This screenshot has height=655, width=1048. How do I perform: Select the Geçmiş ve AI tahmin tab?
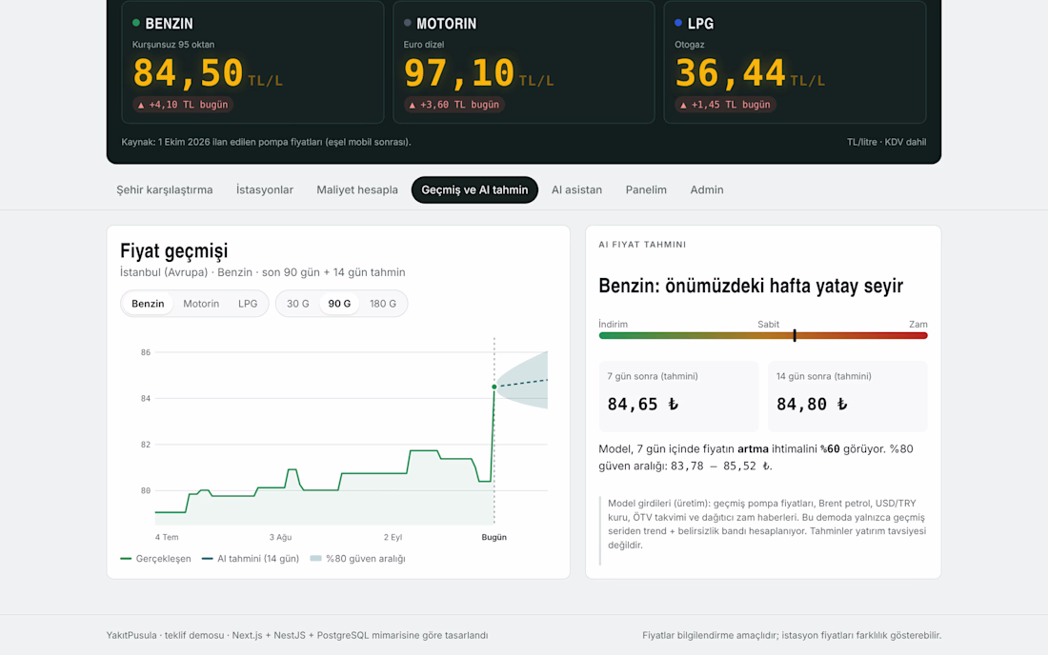(x=474, y=190)
